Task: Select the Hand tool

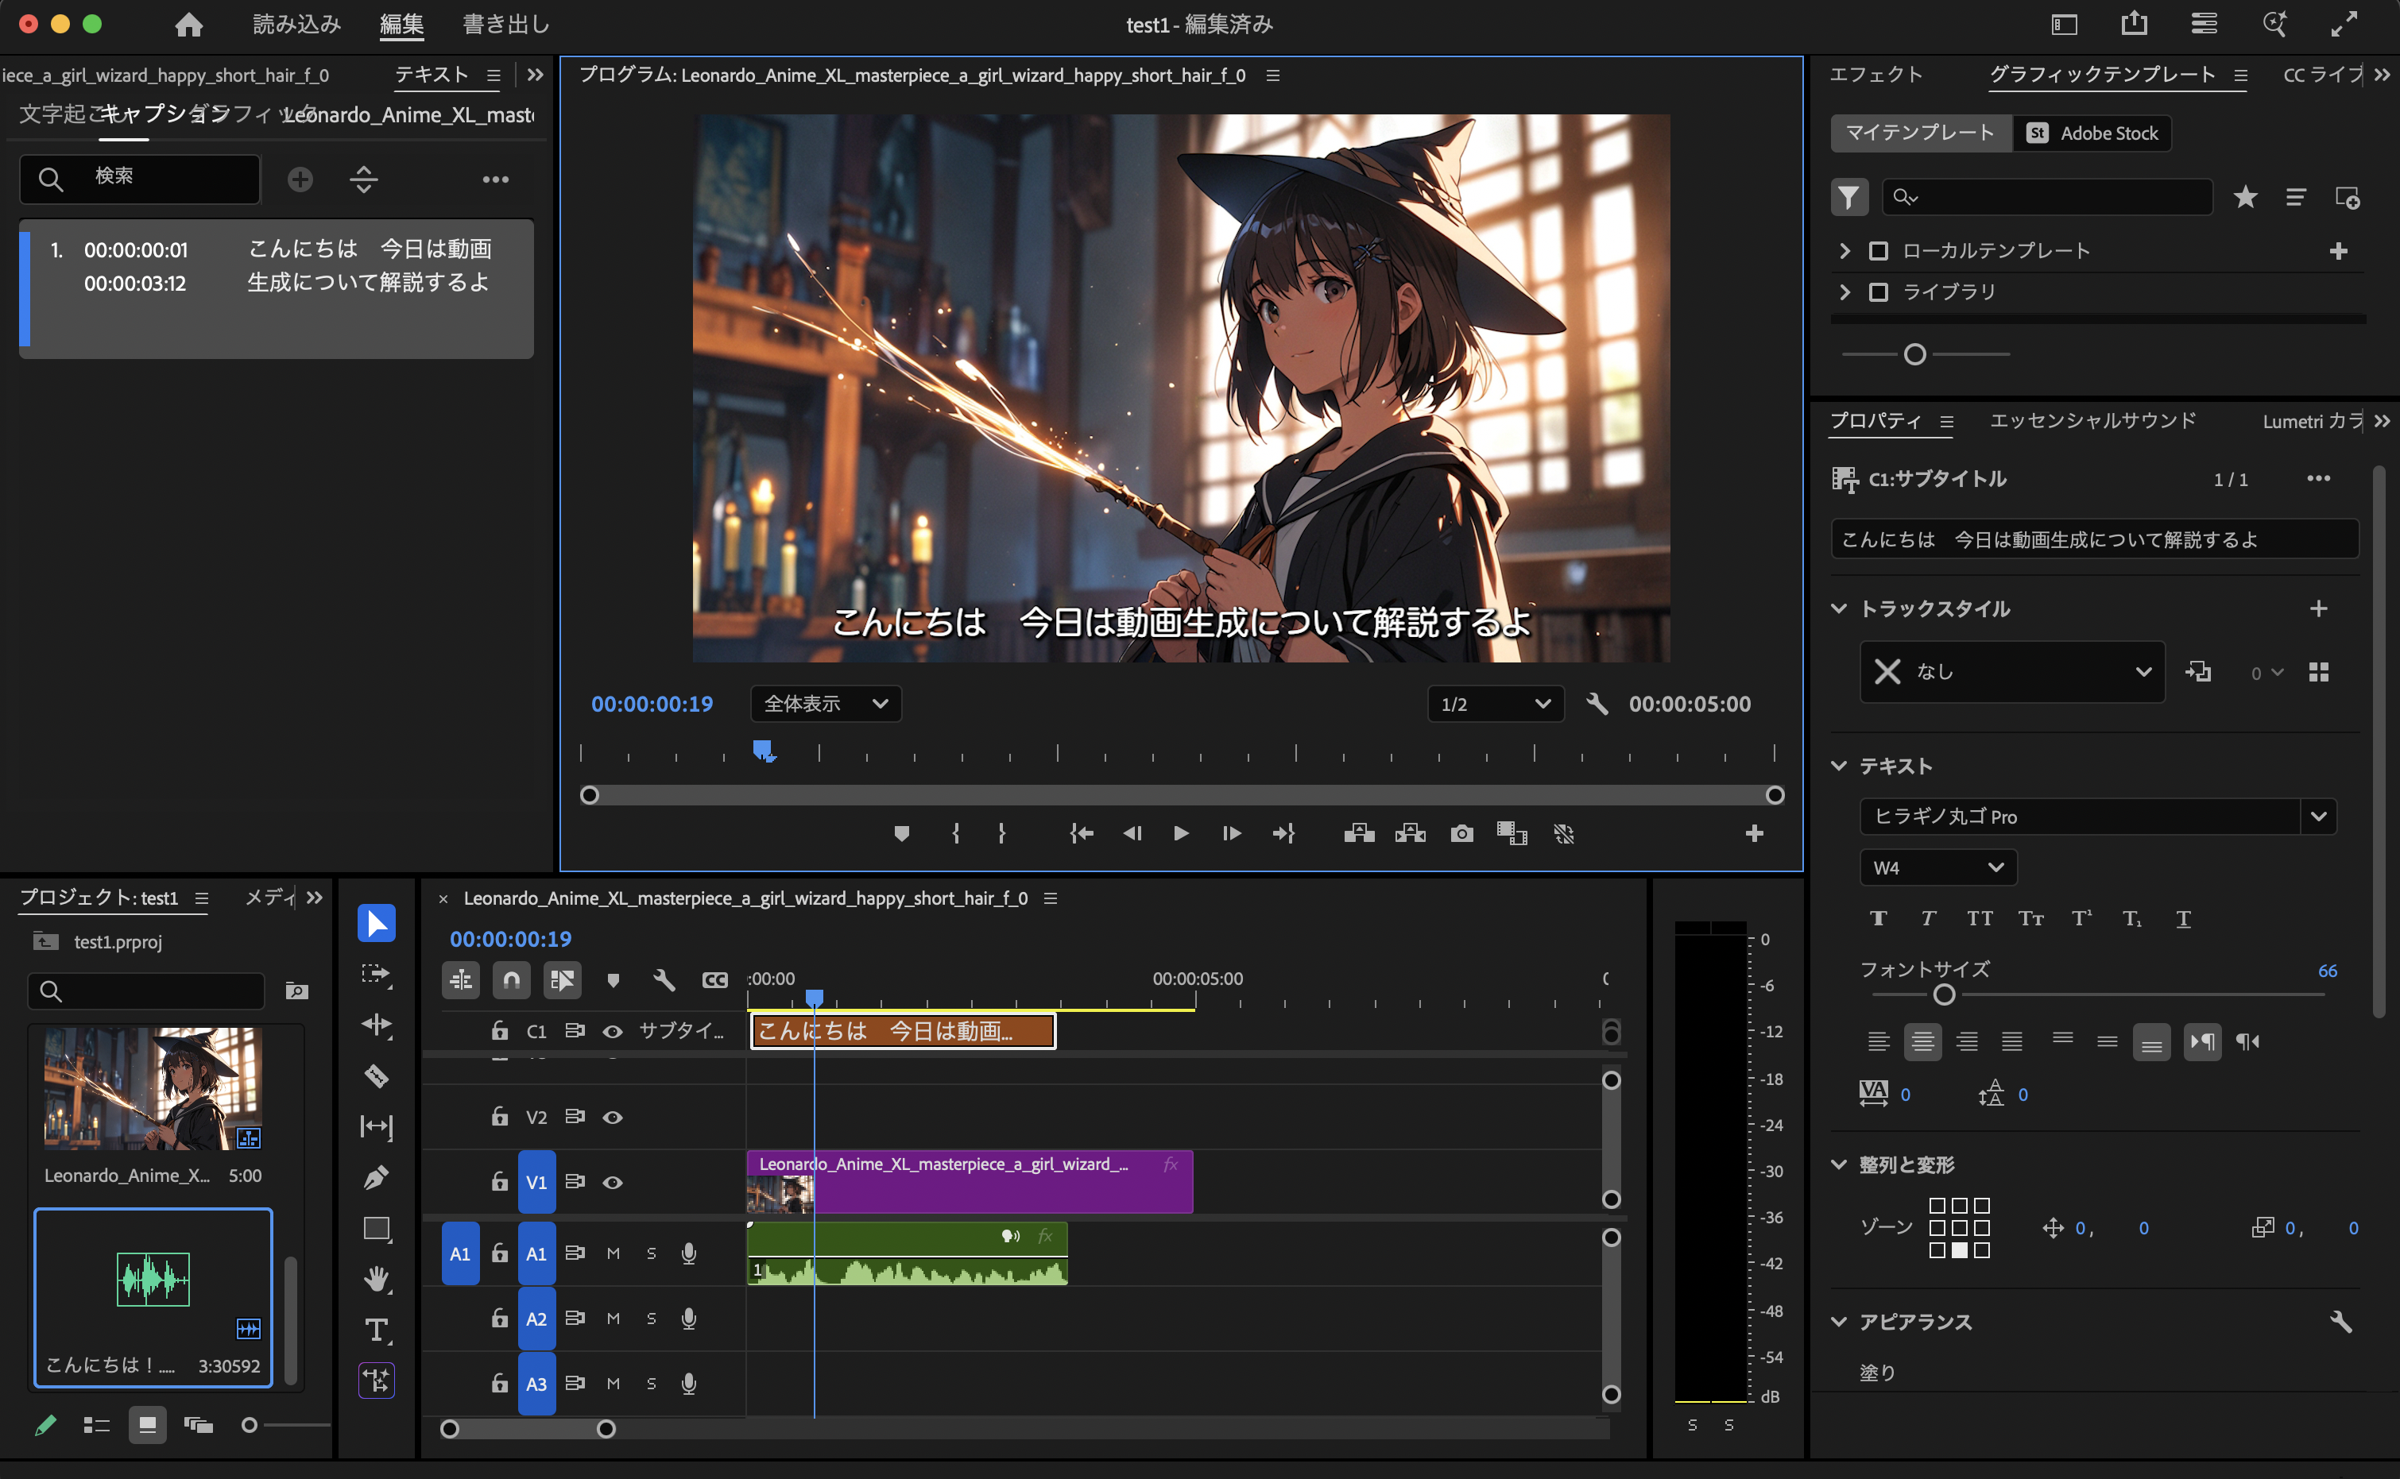Action: point(377,1280)
